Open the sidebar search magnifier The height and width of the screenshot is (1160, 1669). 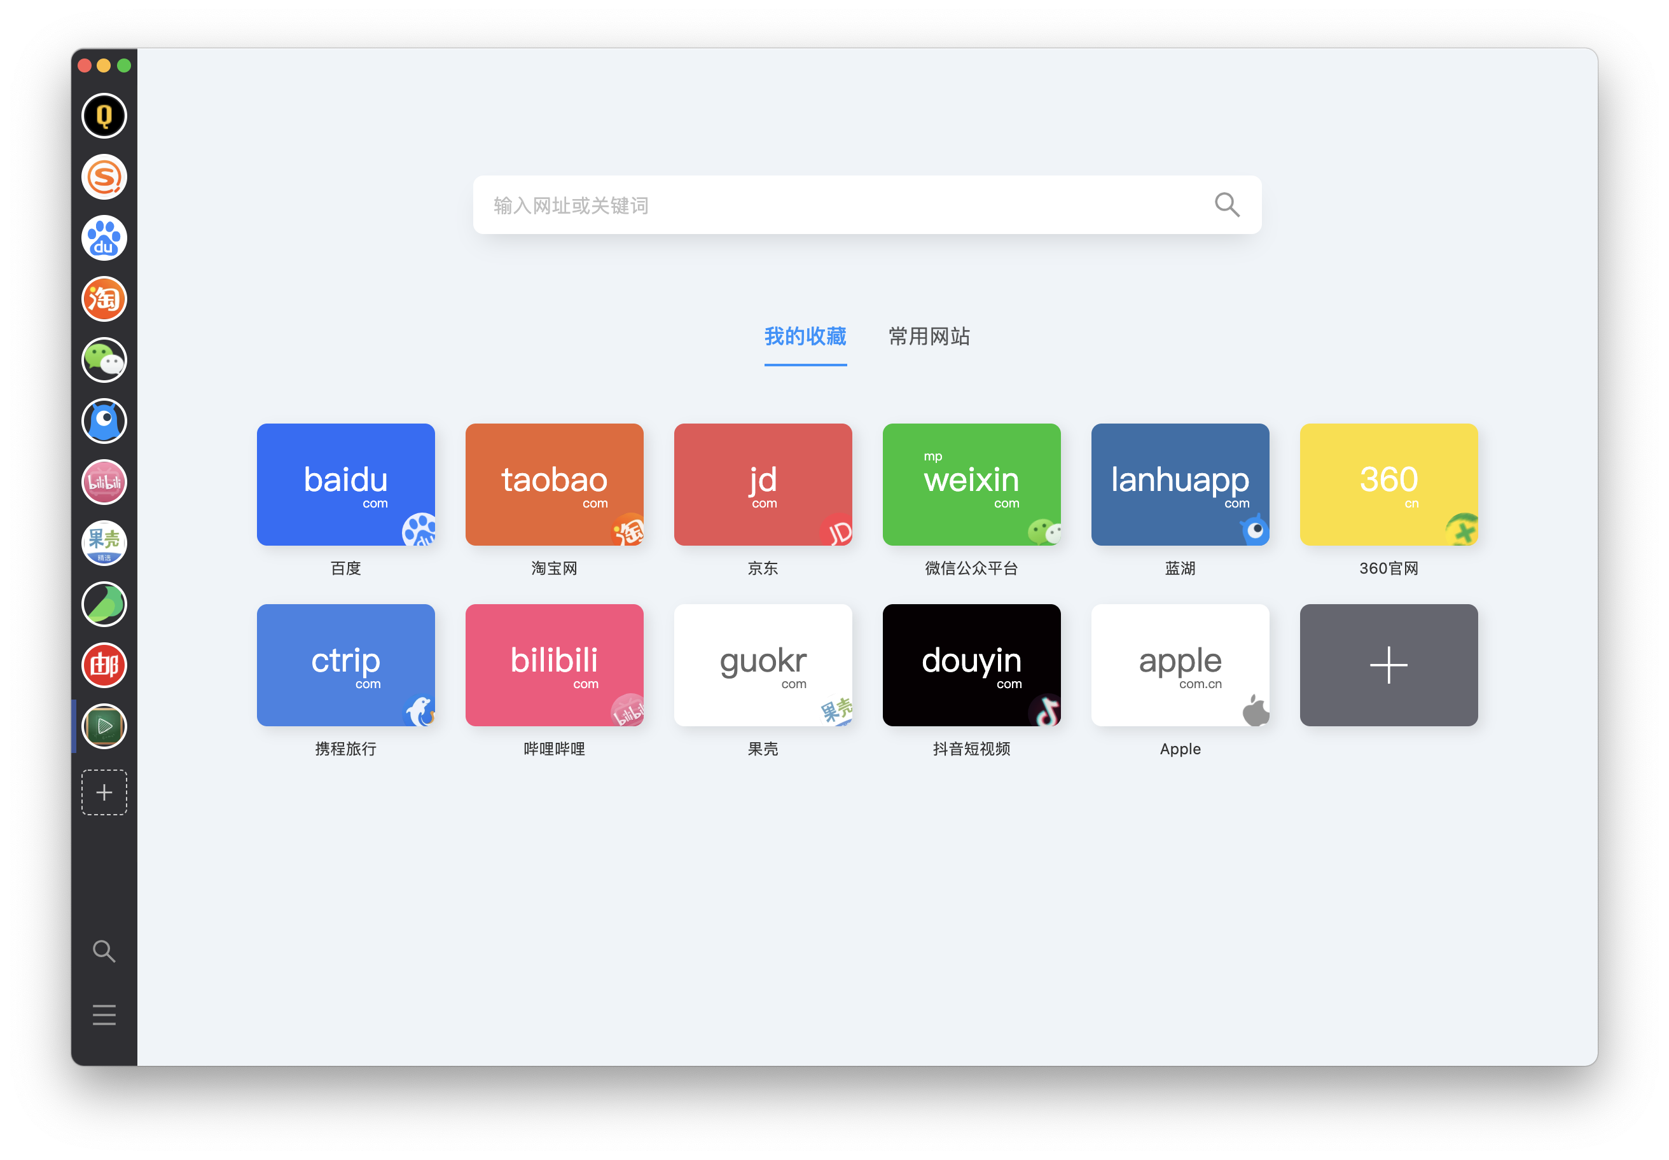[x=104, y=951]
